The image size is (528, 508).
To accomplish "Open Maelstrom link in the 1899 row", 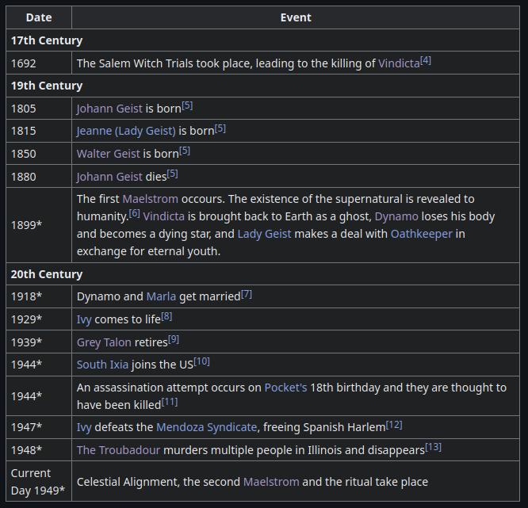I will [x=150, y=199].
